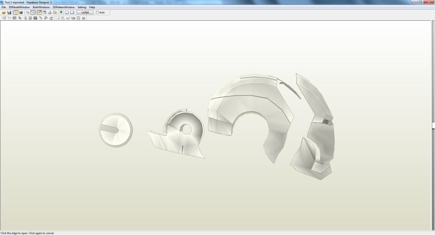Screen dimensions: 435x235
Task: Click the vertical scrollbar on right edge
Action: pyautogui.click(x=433, y=125)
